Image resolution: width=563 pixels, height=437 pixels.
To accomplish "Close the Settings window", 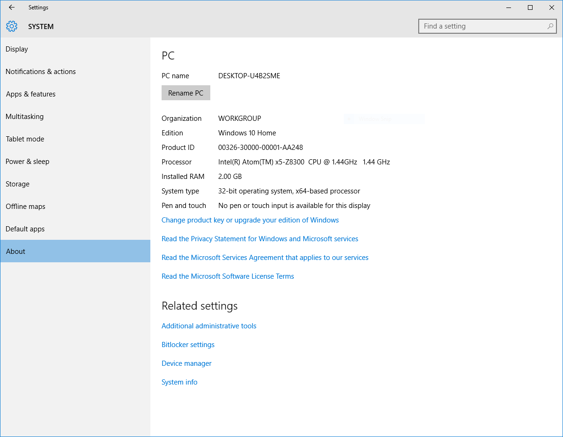I will pyautogui.click(x=552, y=7).
